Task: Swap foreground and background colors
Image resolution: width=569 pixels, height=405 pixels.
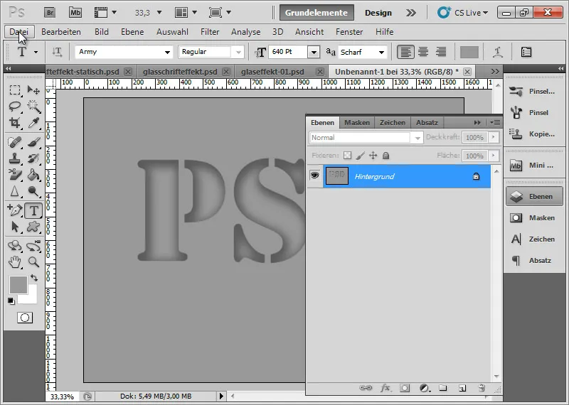Action: [x=34, y=278]
